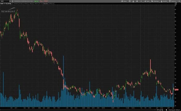Click the Share button in toolbar
181x111 pixels.
pyautogui.click(x=124, y=1)
